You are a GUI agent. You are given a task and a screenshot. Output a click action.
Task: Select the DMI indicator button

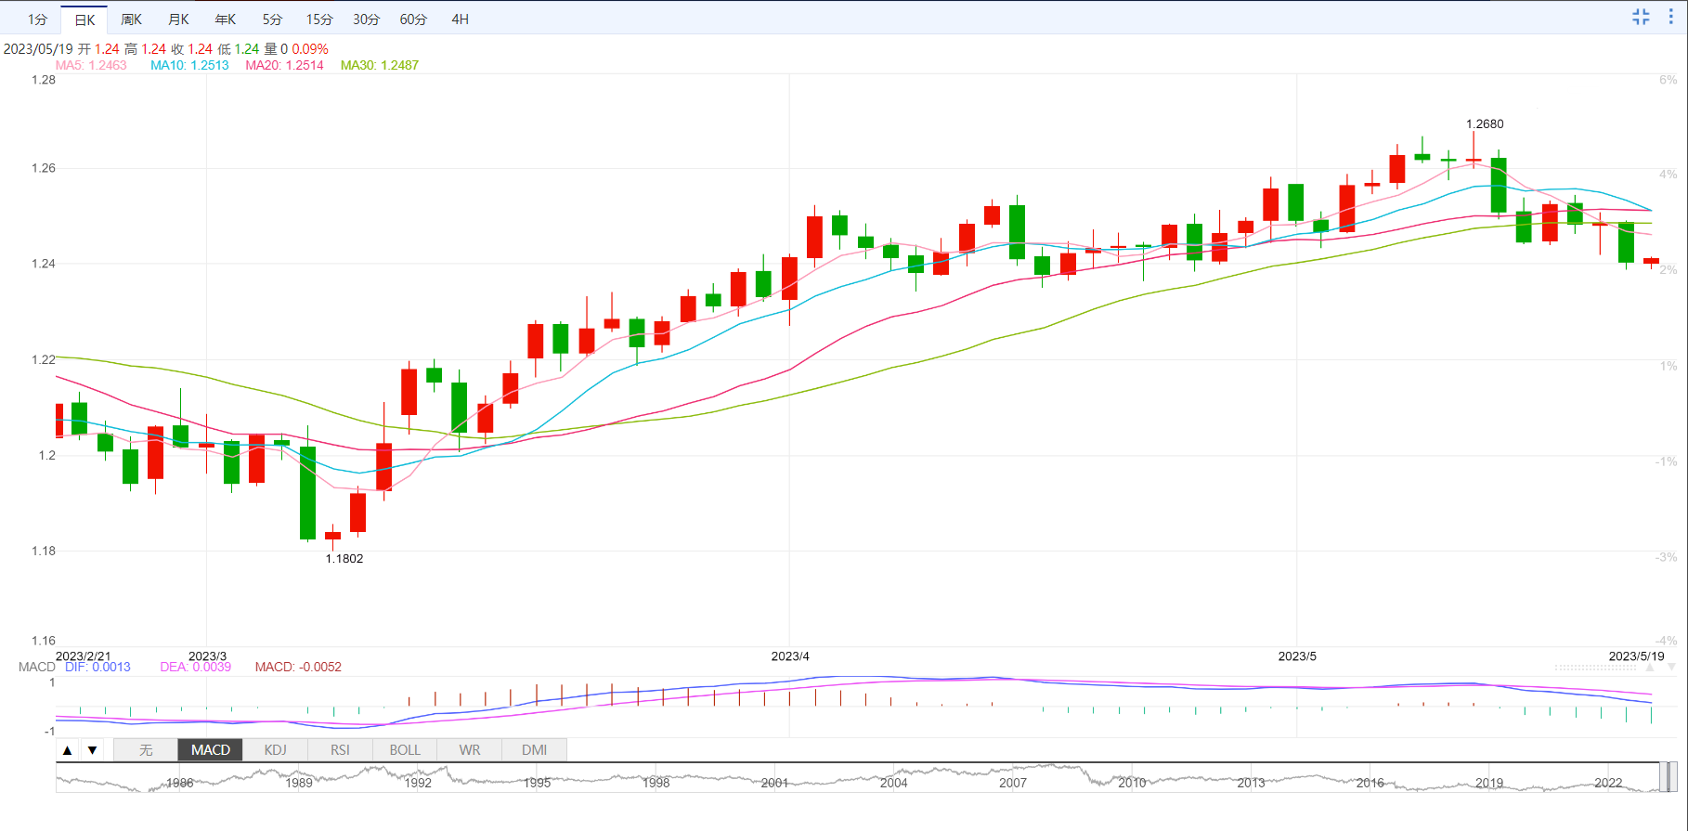pos(534,750)
